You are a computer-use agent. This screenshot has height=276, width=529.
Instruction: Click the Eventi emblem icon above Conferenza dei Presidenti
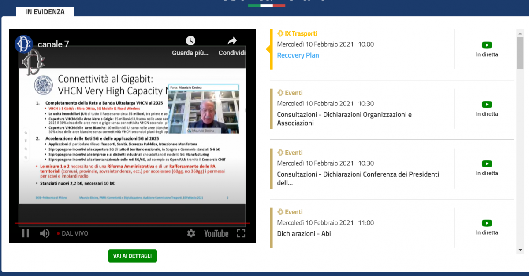tap(280, 153)
